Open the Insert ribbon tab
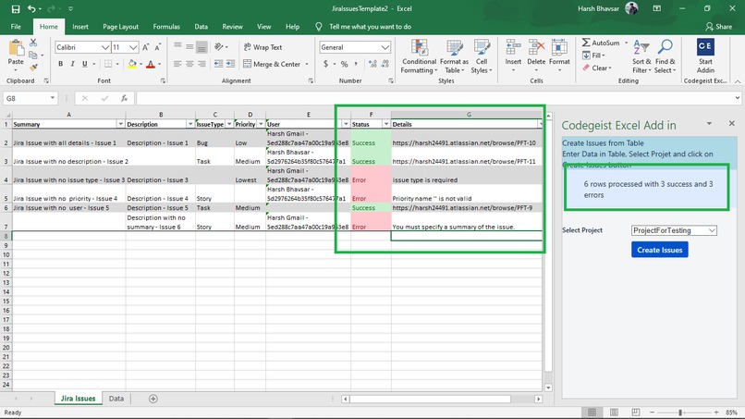745x419 pixels. [80, 27]
